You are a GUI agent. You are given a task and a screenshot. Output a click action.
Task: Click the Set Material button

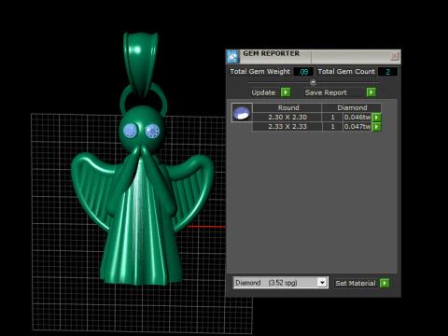(356, 283)
